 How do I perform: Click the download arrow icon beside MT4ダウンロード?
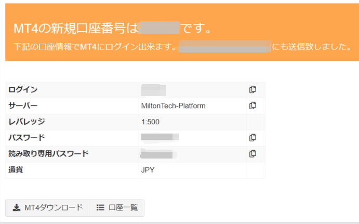point(16,207)
